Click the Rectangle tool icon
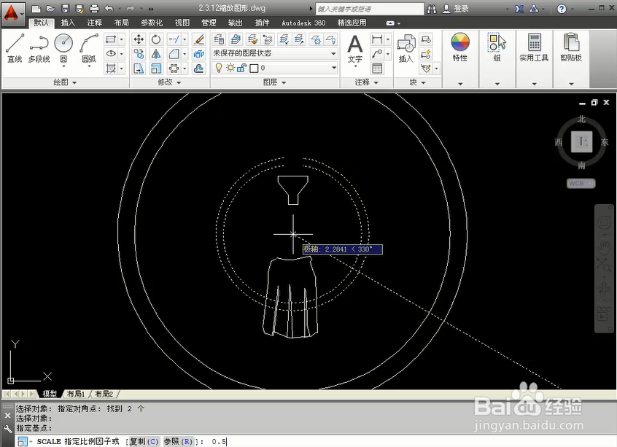 111,39
